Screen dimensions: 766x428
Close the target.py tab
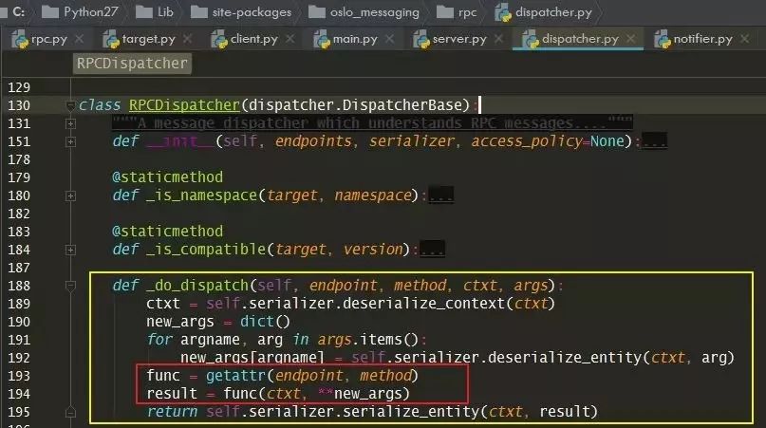click(x=187, y=39)
